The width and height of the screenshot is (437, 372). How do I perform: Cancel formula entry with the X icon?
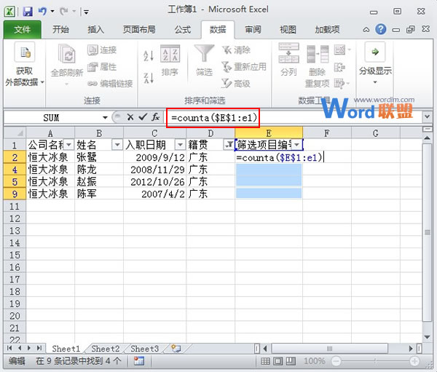point(130,117)
